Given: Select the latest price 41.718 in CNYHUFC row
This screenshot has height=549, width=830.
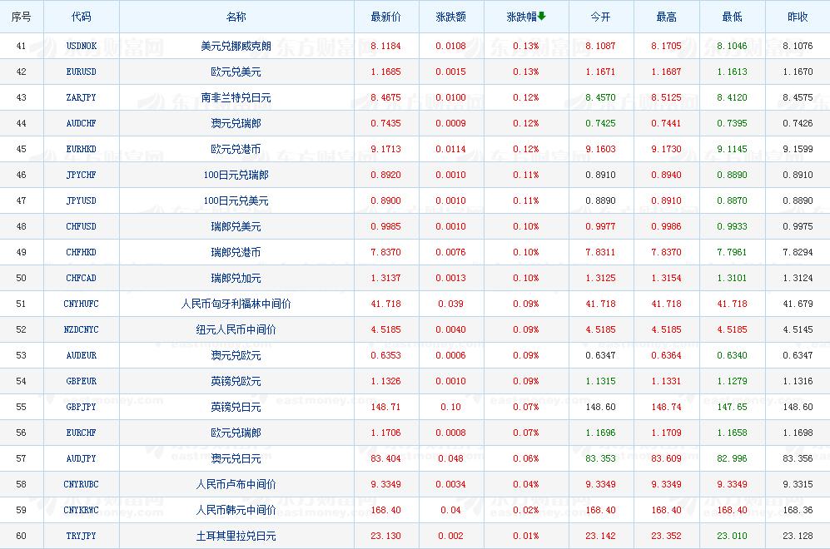Looking at the screenshot, I should coord(386,304).
